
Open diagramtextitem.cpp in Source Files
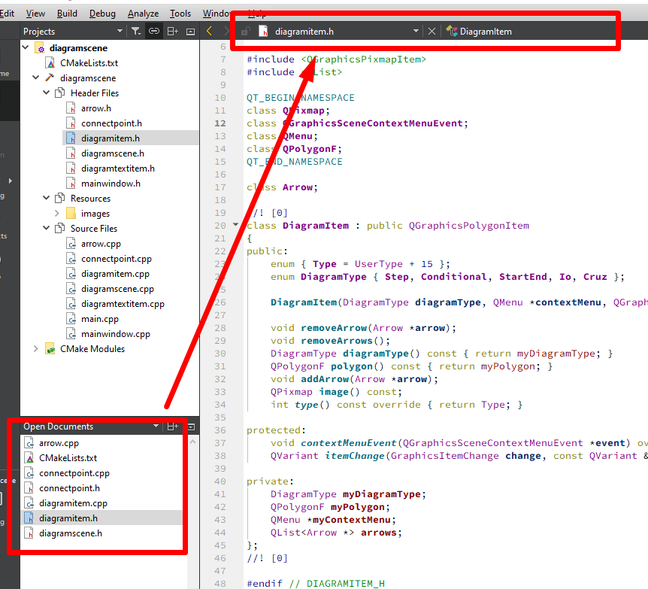(123, 304)
